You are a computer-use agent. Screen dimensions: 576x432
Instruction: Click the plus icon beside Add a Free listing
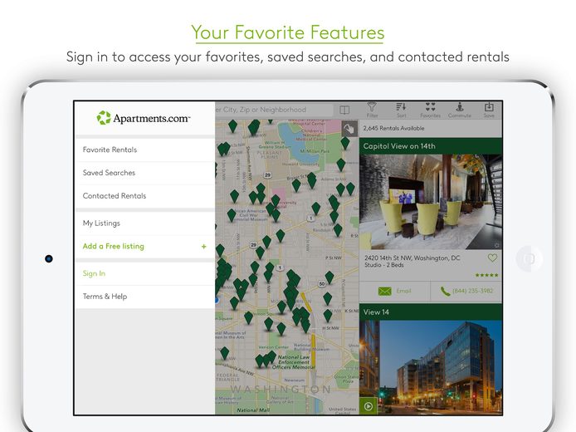(204, 247)
